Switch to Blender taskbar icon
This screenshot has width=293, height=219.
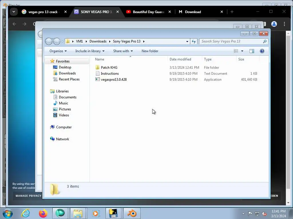(x=132, y=213)
